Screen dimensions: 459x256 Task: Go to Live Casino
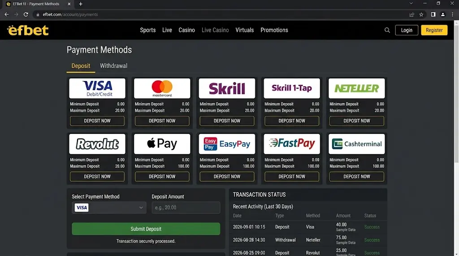(x=215, y=30)
